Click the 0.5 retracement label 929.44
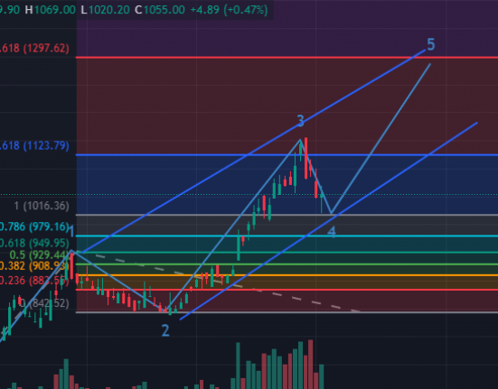The height and width of the screenshot is (389, 498). click(x=39, y=255)
